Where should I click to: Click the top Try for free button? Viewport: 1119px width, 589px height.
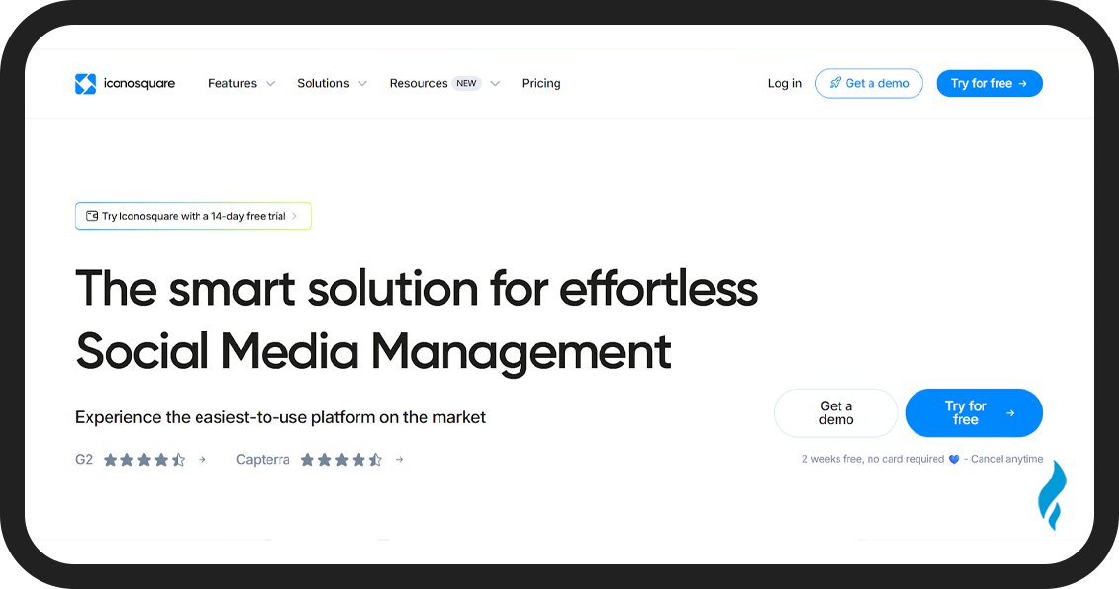[990, 83]
